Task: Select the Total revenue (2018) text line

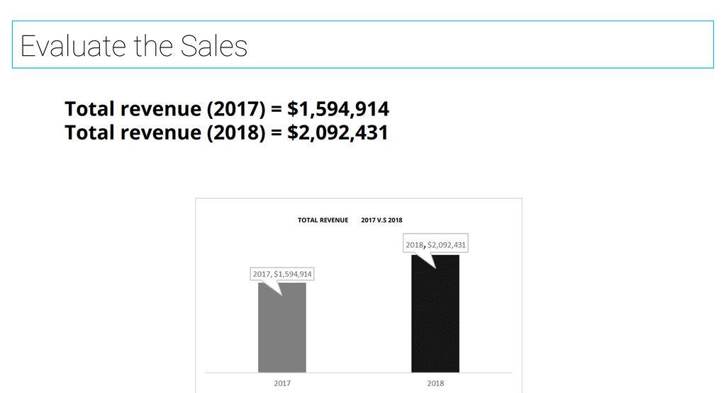Action: coord(226,132)
